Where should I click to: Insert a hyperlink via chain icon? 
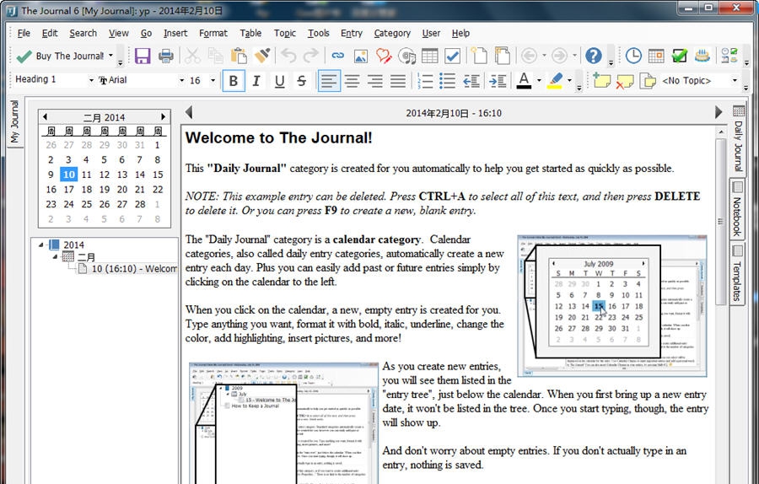[x=337, y=56]
